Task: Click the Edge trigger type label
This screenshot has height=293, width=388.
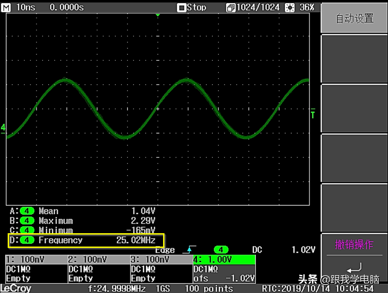Action: pyautogui.click(x=165, y=250)
